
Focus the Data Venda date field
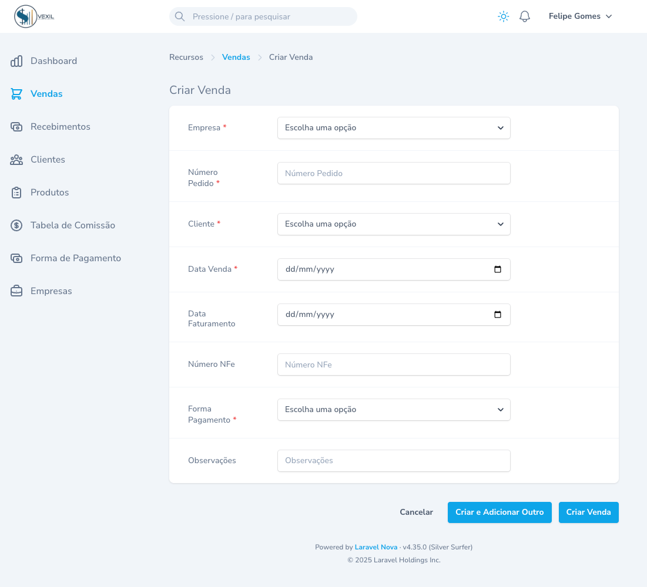394,269
